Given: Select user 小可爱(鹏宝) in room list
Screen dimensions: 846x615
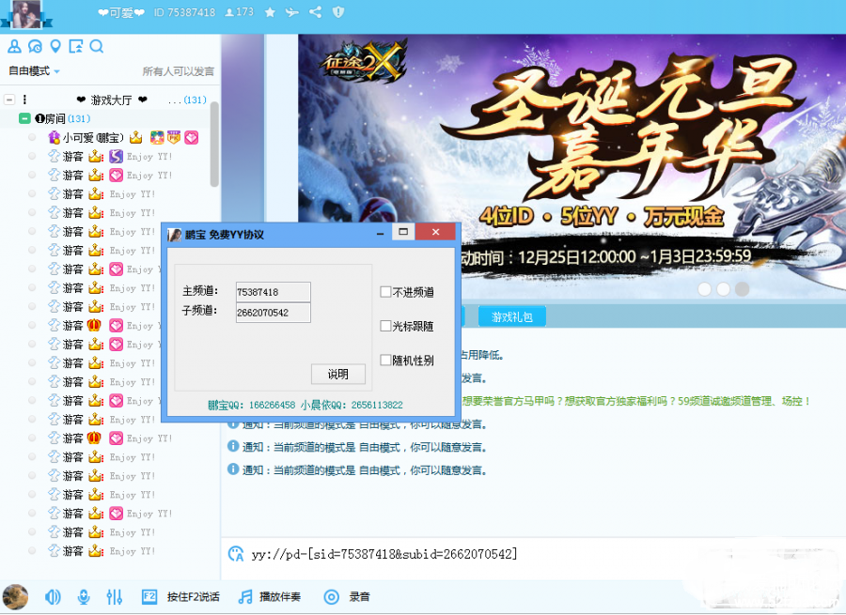Looking at the screenshot, I should tap(94, 137).
